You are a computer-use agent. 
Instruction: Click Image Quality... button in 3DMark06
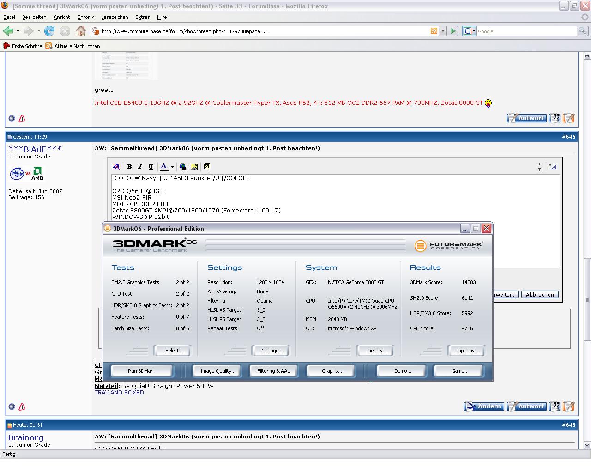(x=217, y=371)
